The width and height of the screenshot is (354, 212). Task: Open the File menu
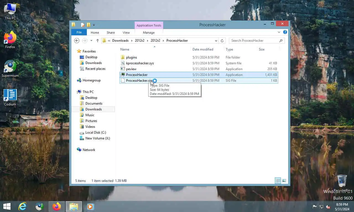point(79,32)
